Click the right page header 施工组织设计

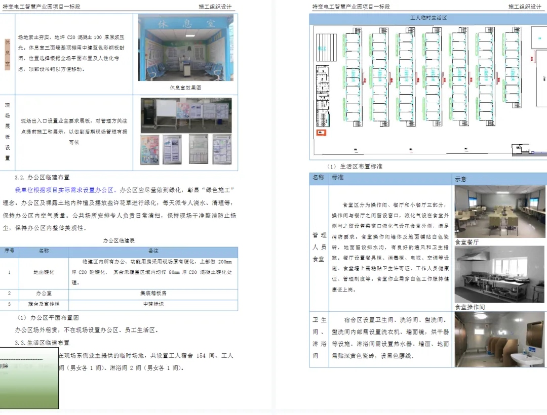coord(525,7)
